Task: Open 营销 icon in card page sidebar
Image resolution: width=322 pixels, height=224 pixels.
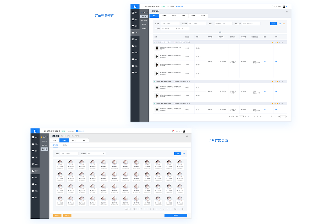Action: (33, 164)
